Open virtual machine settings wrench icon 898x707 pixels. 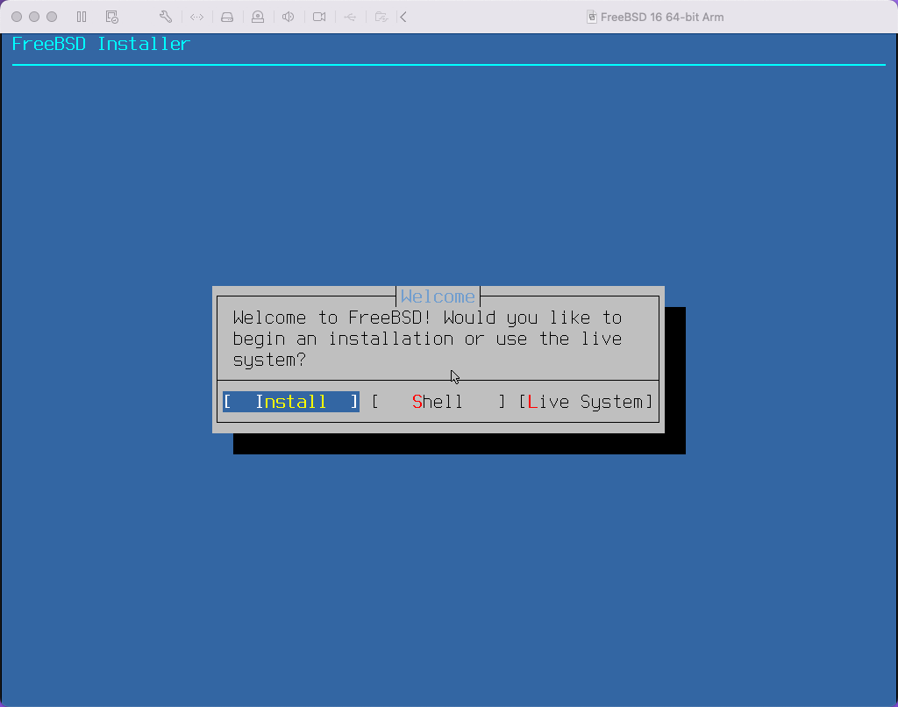[x=166, y=18]
